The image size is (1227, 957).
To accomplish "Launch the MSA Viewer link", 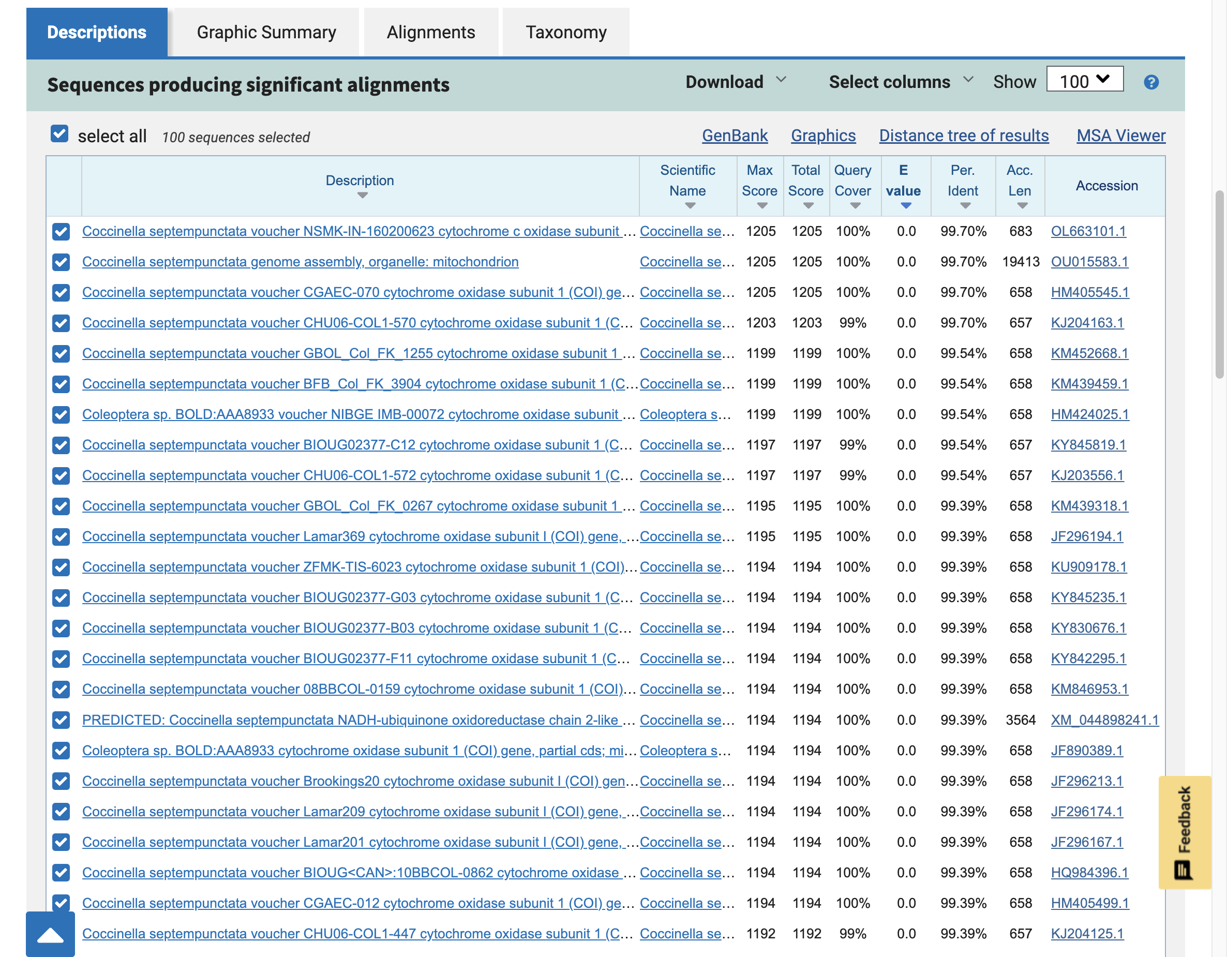I will pyautogui.click(x=1121, y=136).
